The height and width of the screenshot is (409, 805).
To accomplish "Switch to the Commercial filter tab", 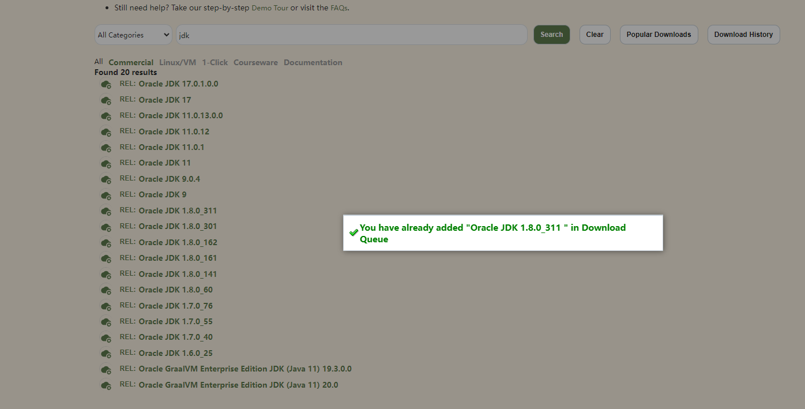I will pos(131,62).
